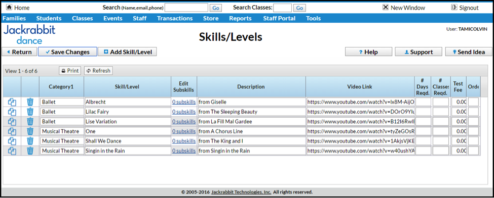Open the Tools menu

314,18
